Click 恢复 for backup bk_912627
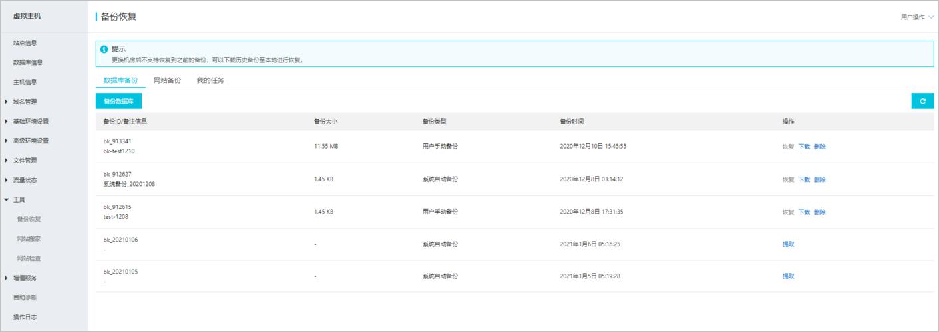Image resolution: width=939 pixels, height=332 pixels. 789,179
